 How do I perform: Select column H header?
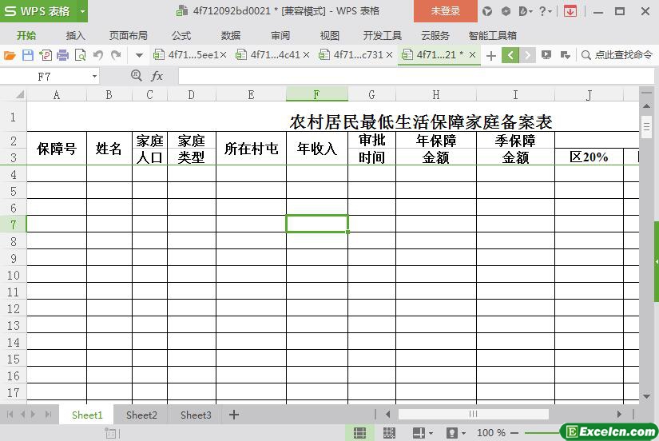point(436,94)
